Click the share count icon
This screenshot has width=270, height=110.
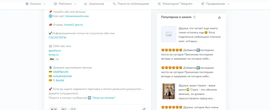coord(64,109)
